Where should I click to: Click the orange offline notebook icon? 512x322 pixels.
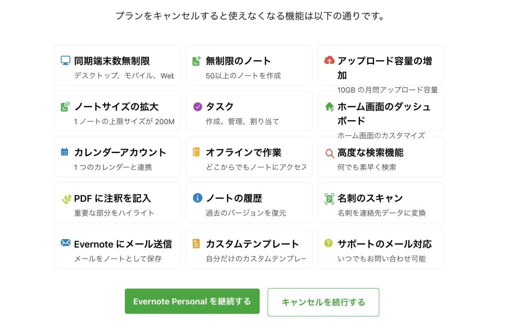(196, 152)
